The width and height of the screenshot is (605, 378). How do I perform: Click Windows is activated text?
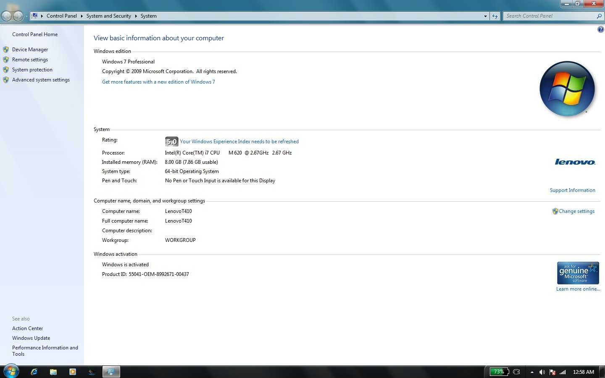tap(125, 265)
